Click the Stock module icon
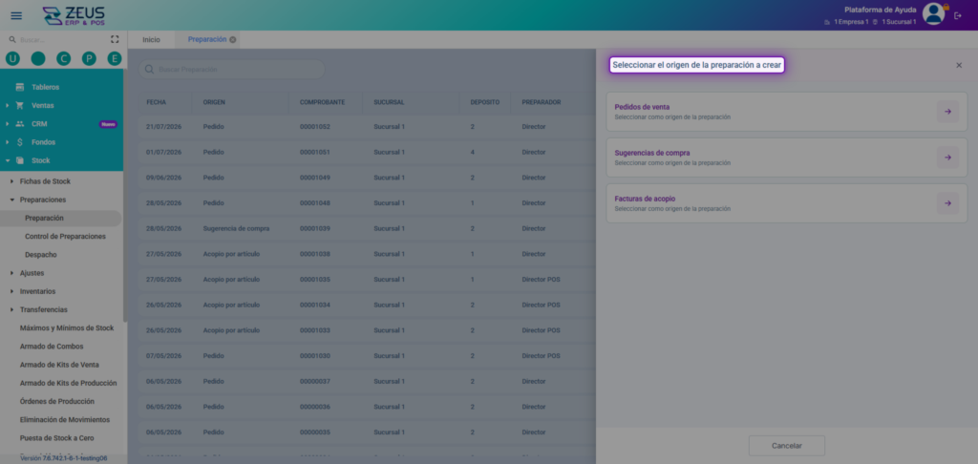 point(20,160)
